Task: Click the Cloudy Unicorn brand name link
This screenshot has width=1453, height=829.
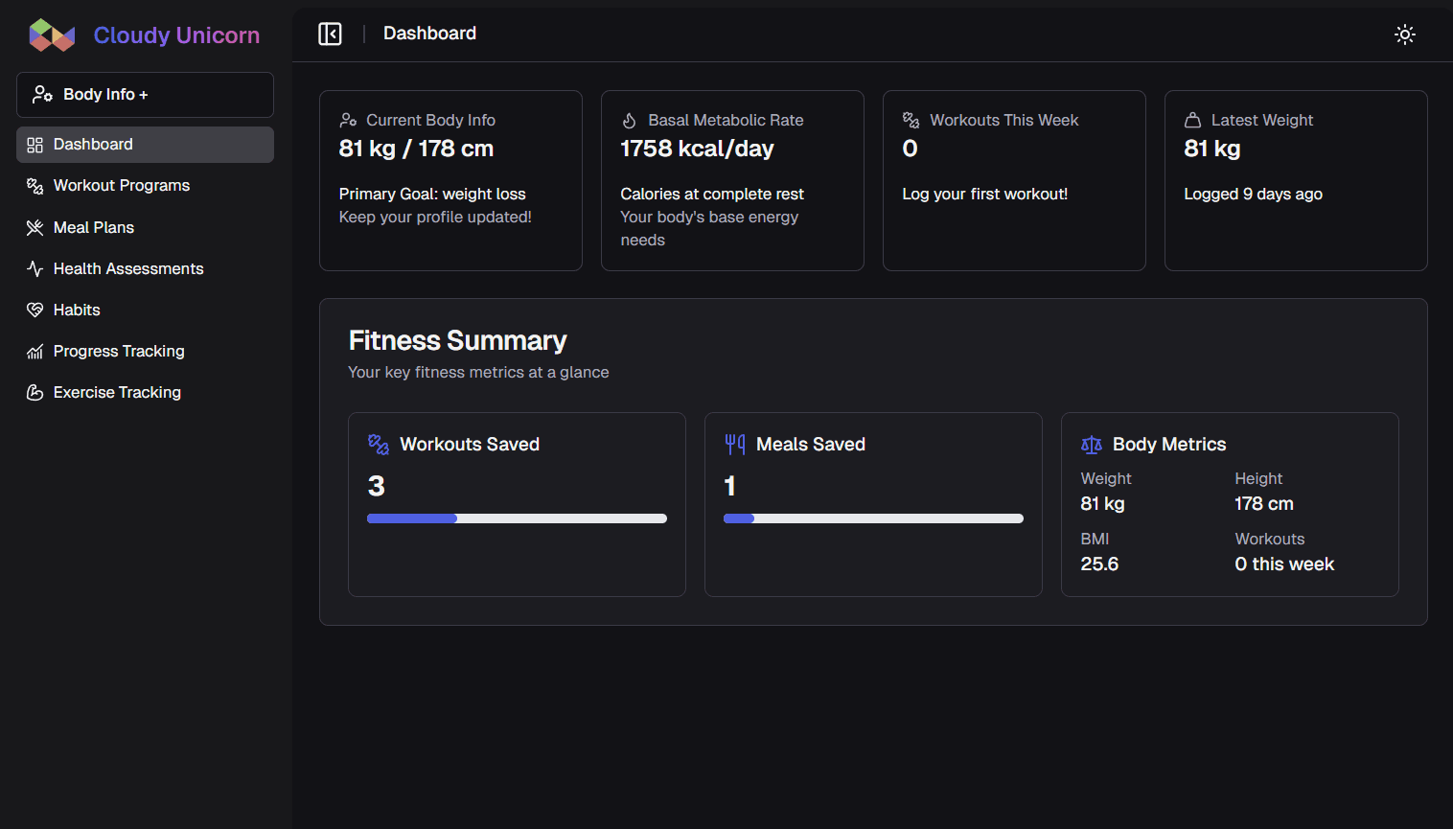Action: pos(176,35)
